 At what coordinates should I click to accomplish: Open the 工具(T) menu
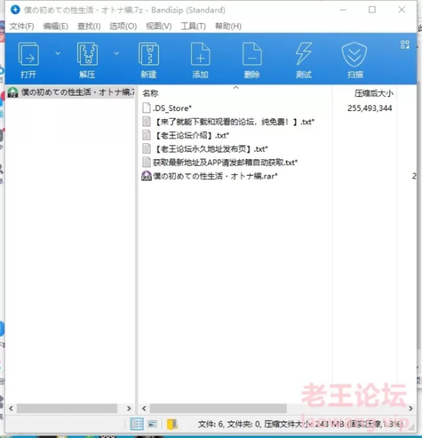pos(193,26)
